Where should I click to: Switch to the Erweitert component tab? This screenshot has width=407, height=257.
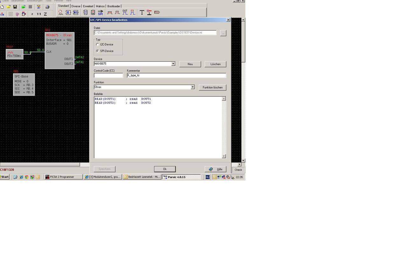(x=88, y=6)
